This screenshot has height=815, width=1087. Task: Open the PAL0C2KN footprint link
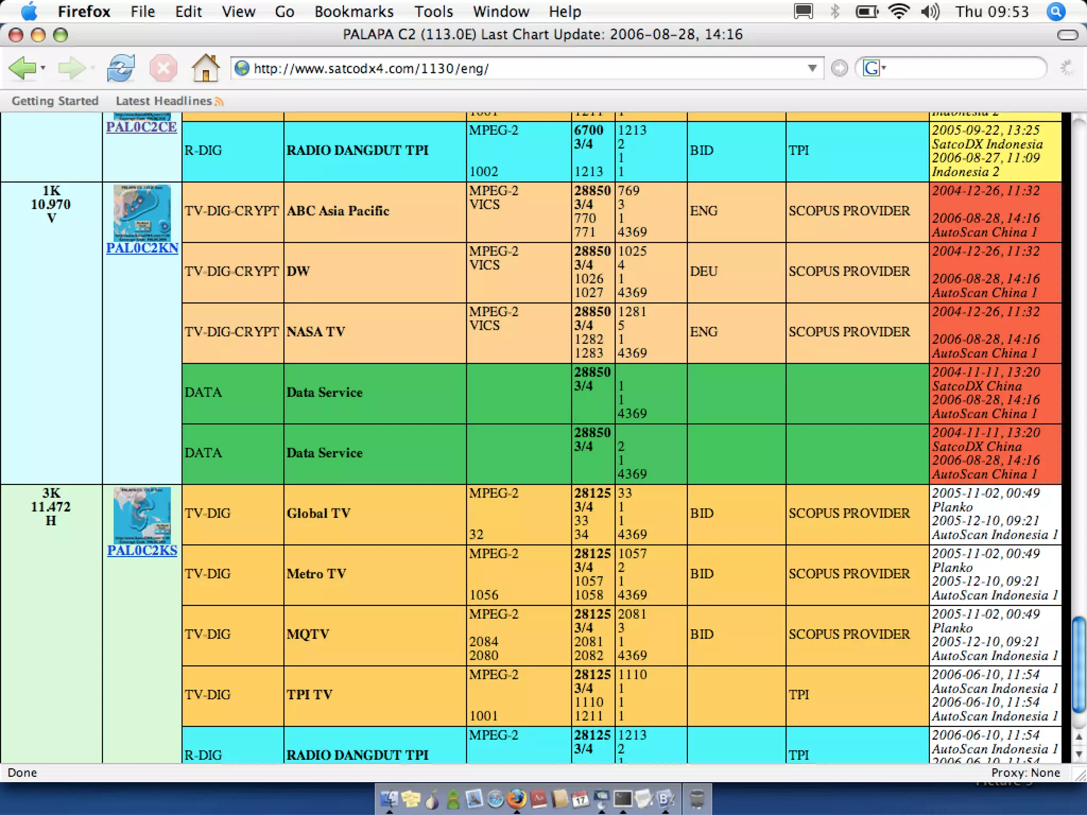[142, 248]
